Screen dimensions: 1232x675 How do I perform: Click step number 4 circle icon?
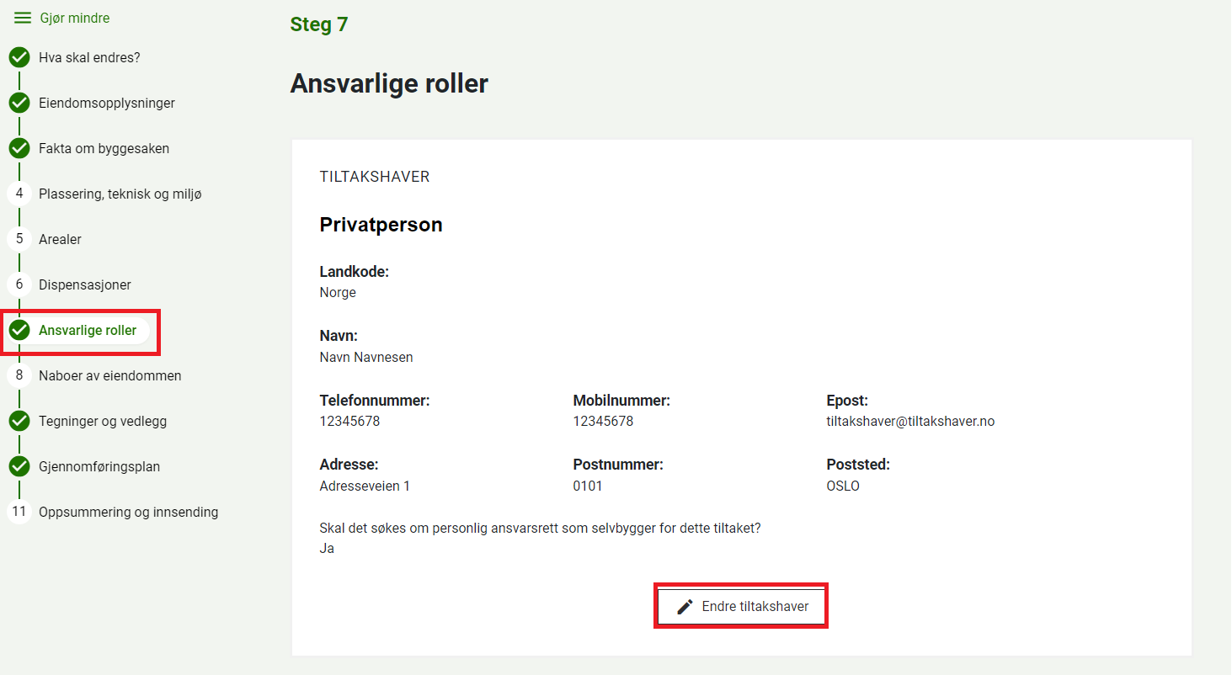coord(19,194)
